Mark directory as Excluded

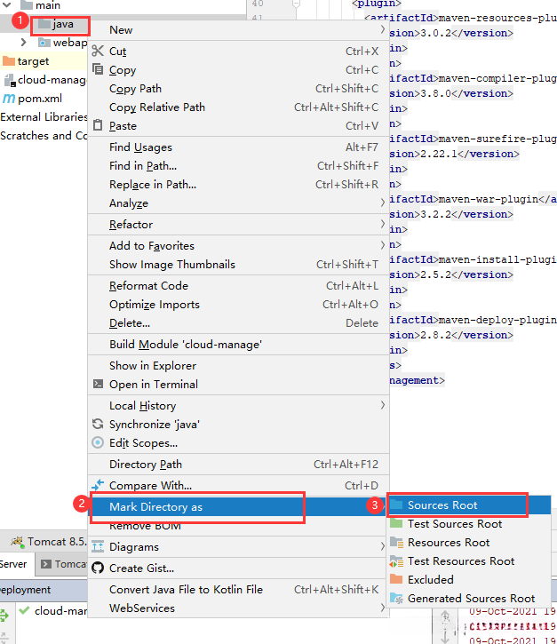469,579
